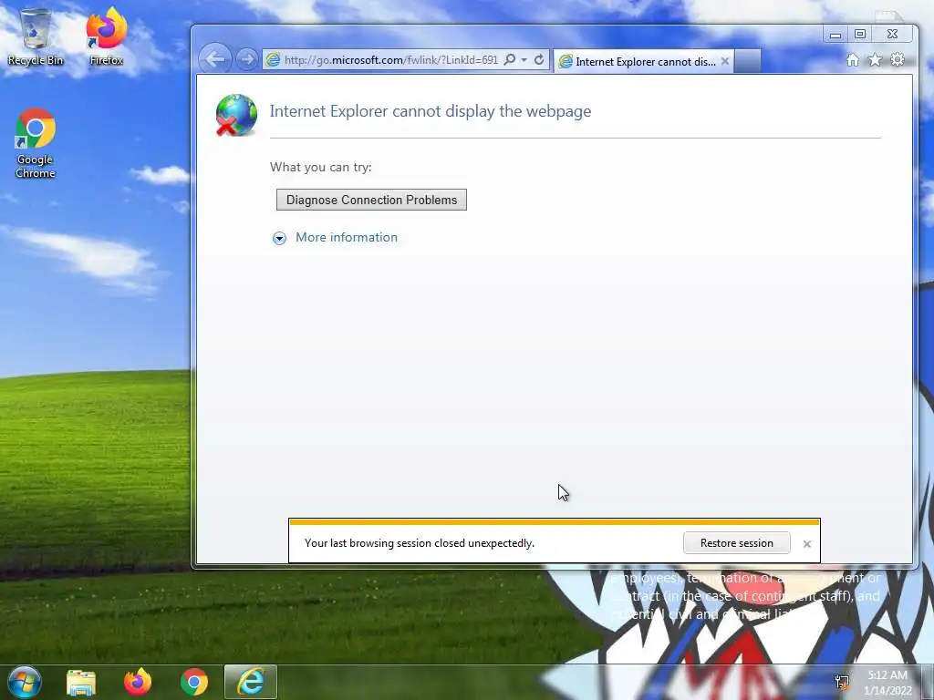Click the search magnifier in the address bar
934x700 pixels.
point(510,59)
